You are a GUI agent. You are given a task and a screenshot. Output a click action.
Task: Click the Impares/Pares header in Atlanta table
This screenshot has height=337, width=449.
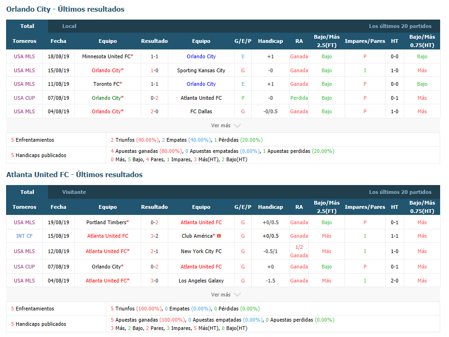tap(365, 207)
